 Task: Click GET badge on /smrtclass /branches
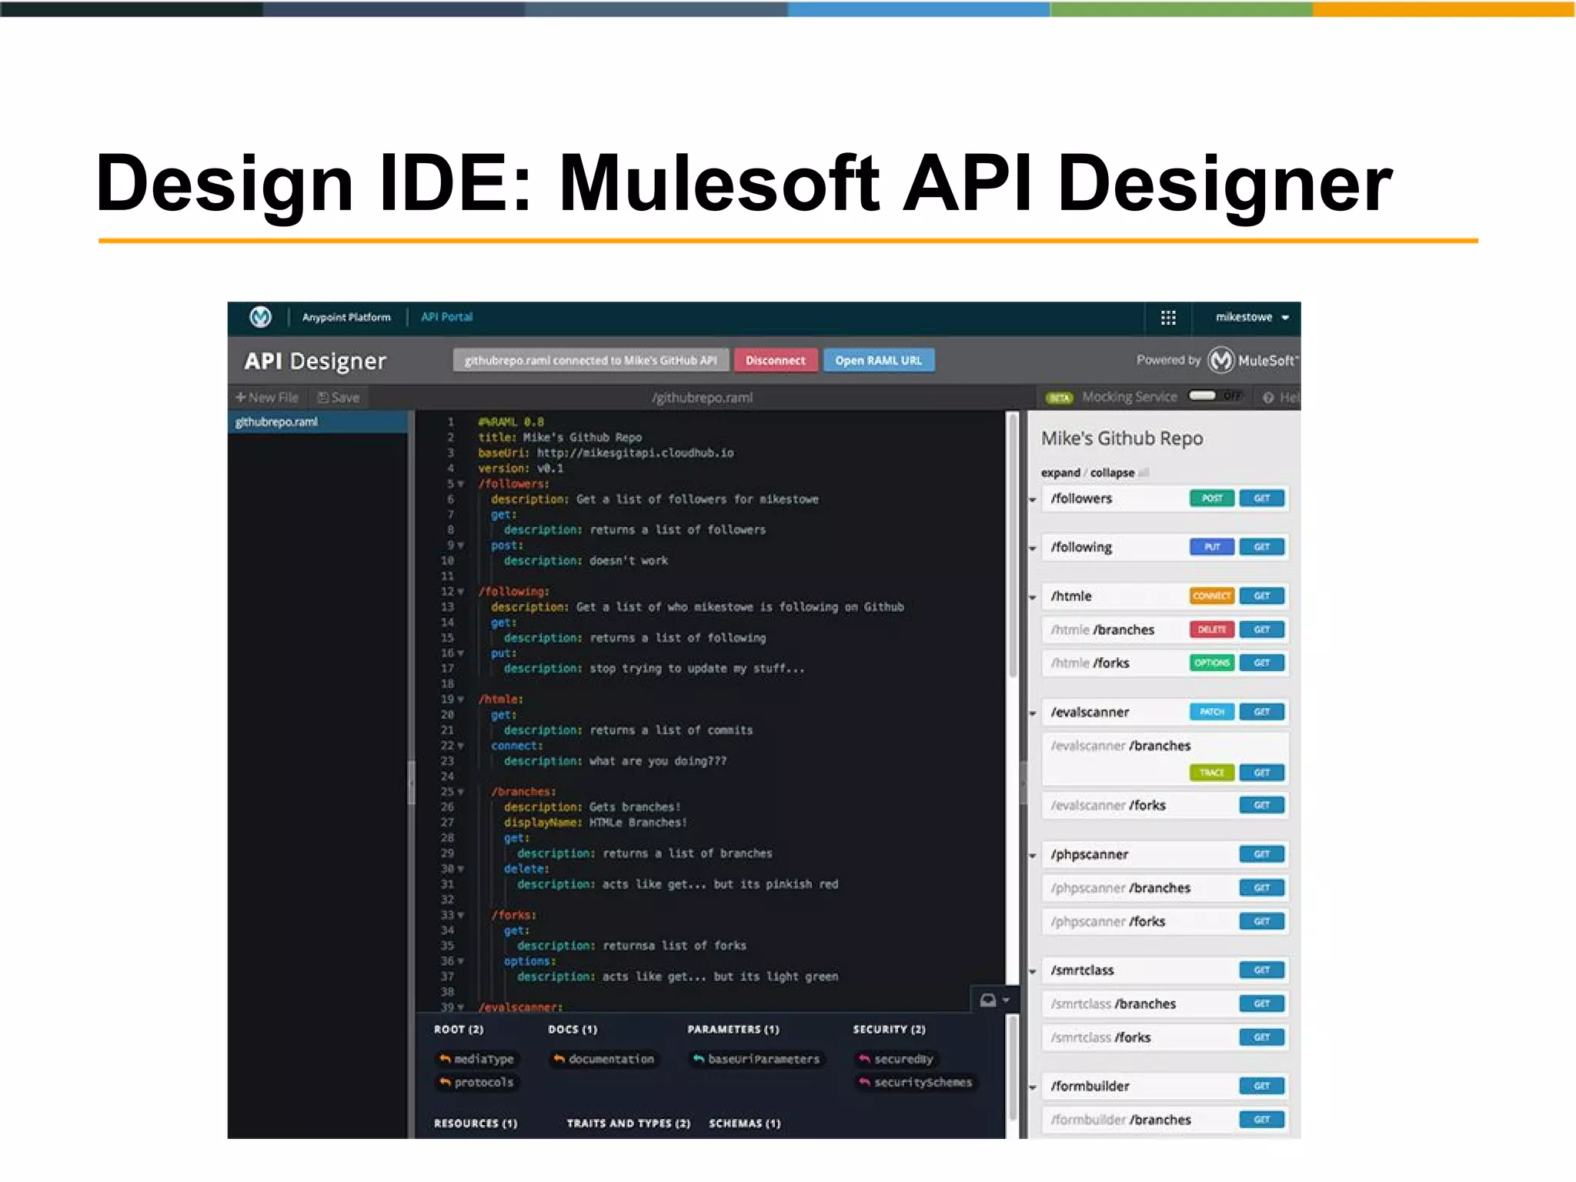pyautogui.click(x=1262, y=1003)
